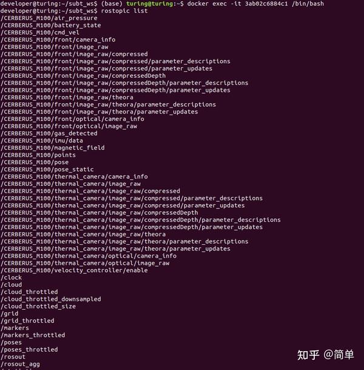The image size is (364, 370).
Task: Click the velocity_controller/enable topic line
Action: (x=74, y=270)
